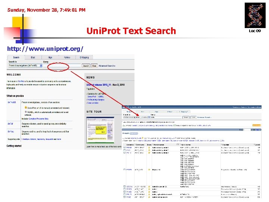Open the Forthcoming changes link
The image size is (269, 202).
[x=96, y=100]
